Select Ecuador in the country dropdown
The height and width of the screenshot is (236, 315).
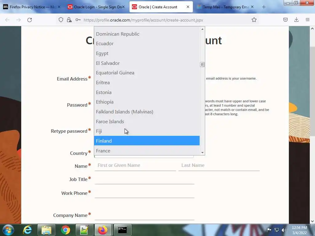pos(147,44)
